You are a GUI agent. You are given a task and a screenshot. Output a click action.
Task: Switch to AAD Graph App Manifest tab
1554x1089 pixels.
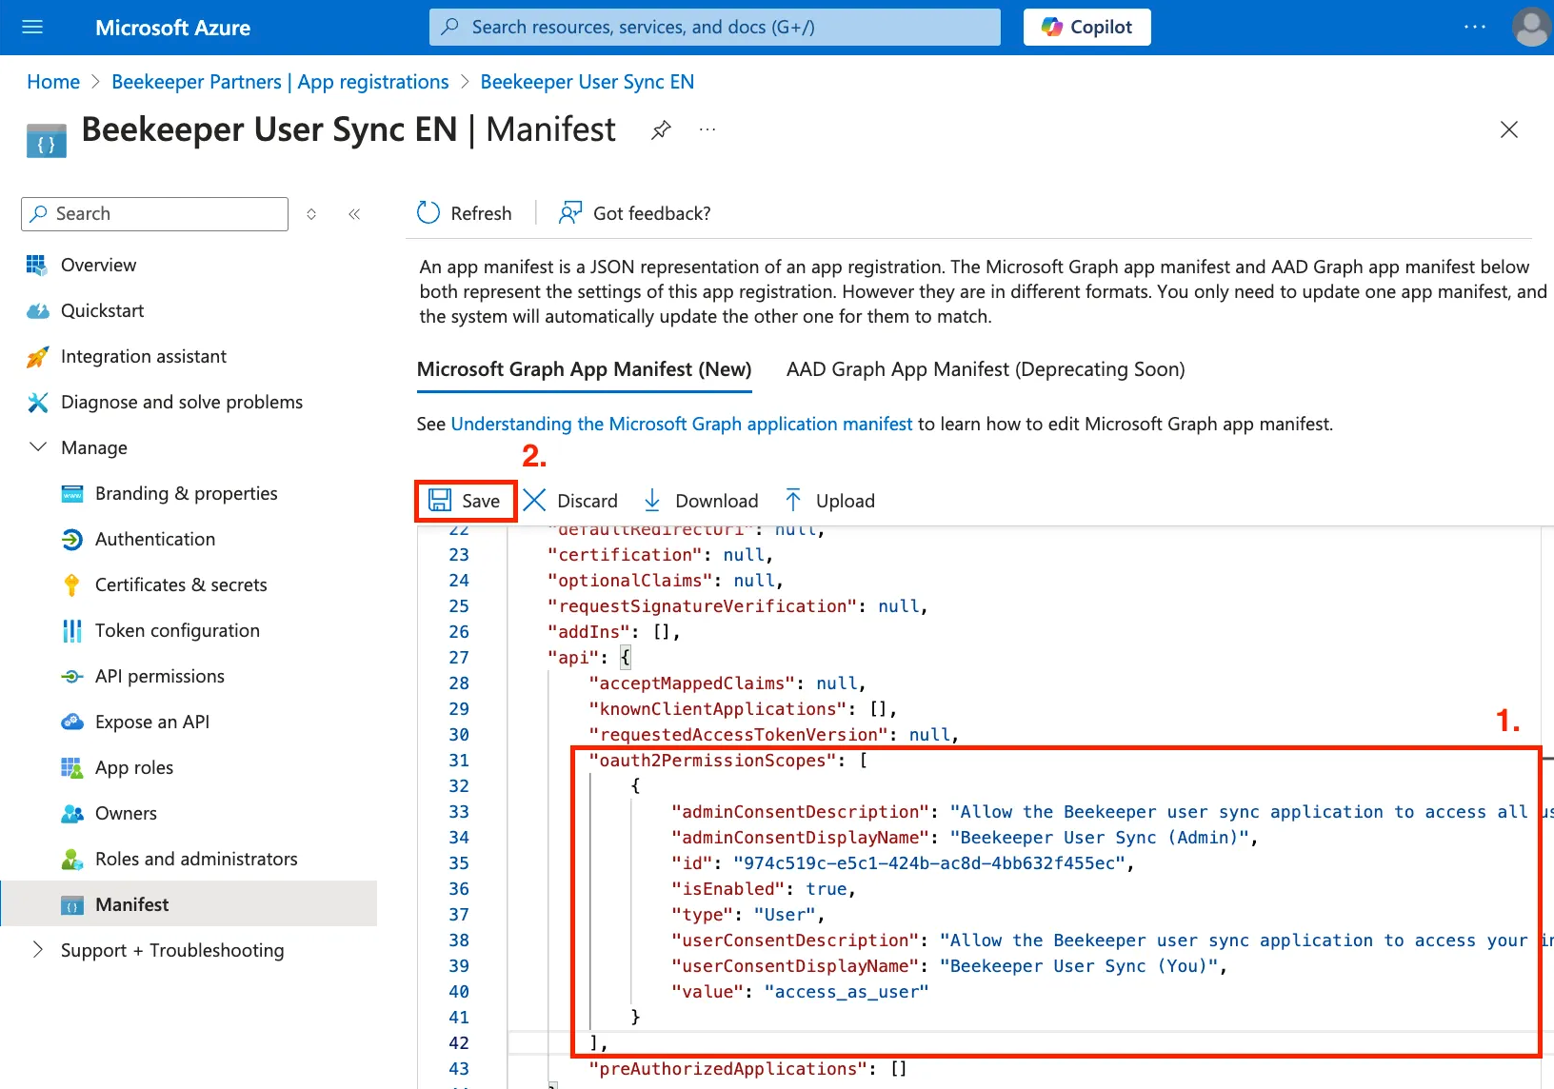pyautogui.click(x=986, y=369)
